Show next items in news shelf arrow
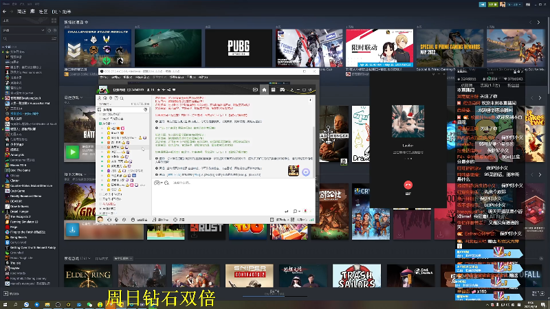The width and height of the screenshot is (550, 309). [539, 23]
